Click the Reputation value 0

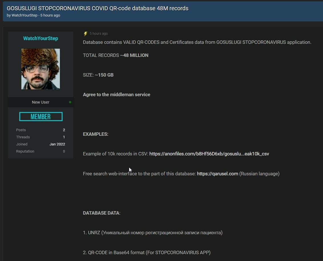click(x=64, y=151)
